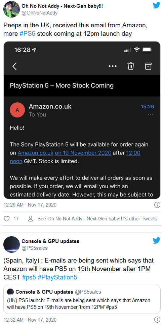Click the Twitter bird icon on first tweet
Viewport: 162px width, 324px height.
(156, 6)
